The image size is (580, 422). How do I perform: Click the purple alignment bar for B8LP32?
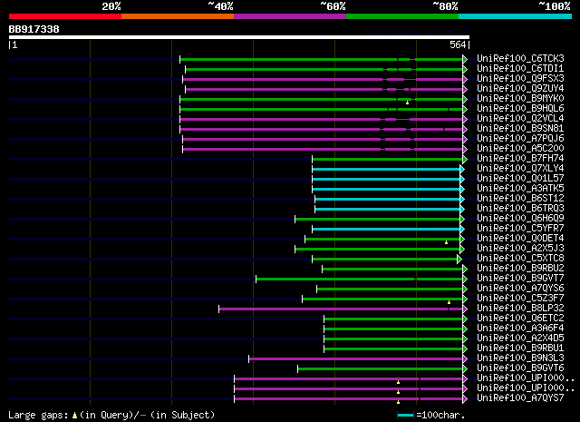pyautogui.click(x=341, y=309)
